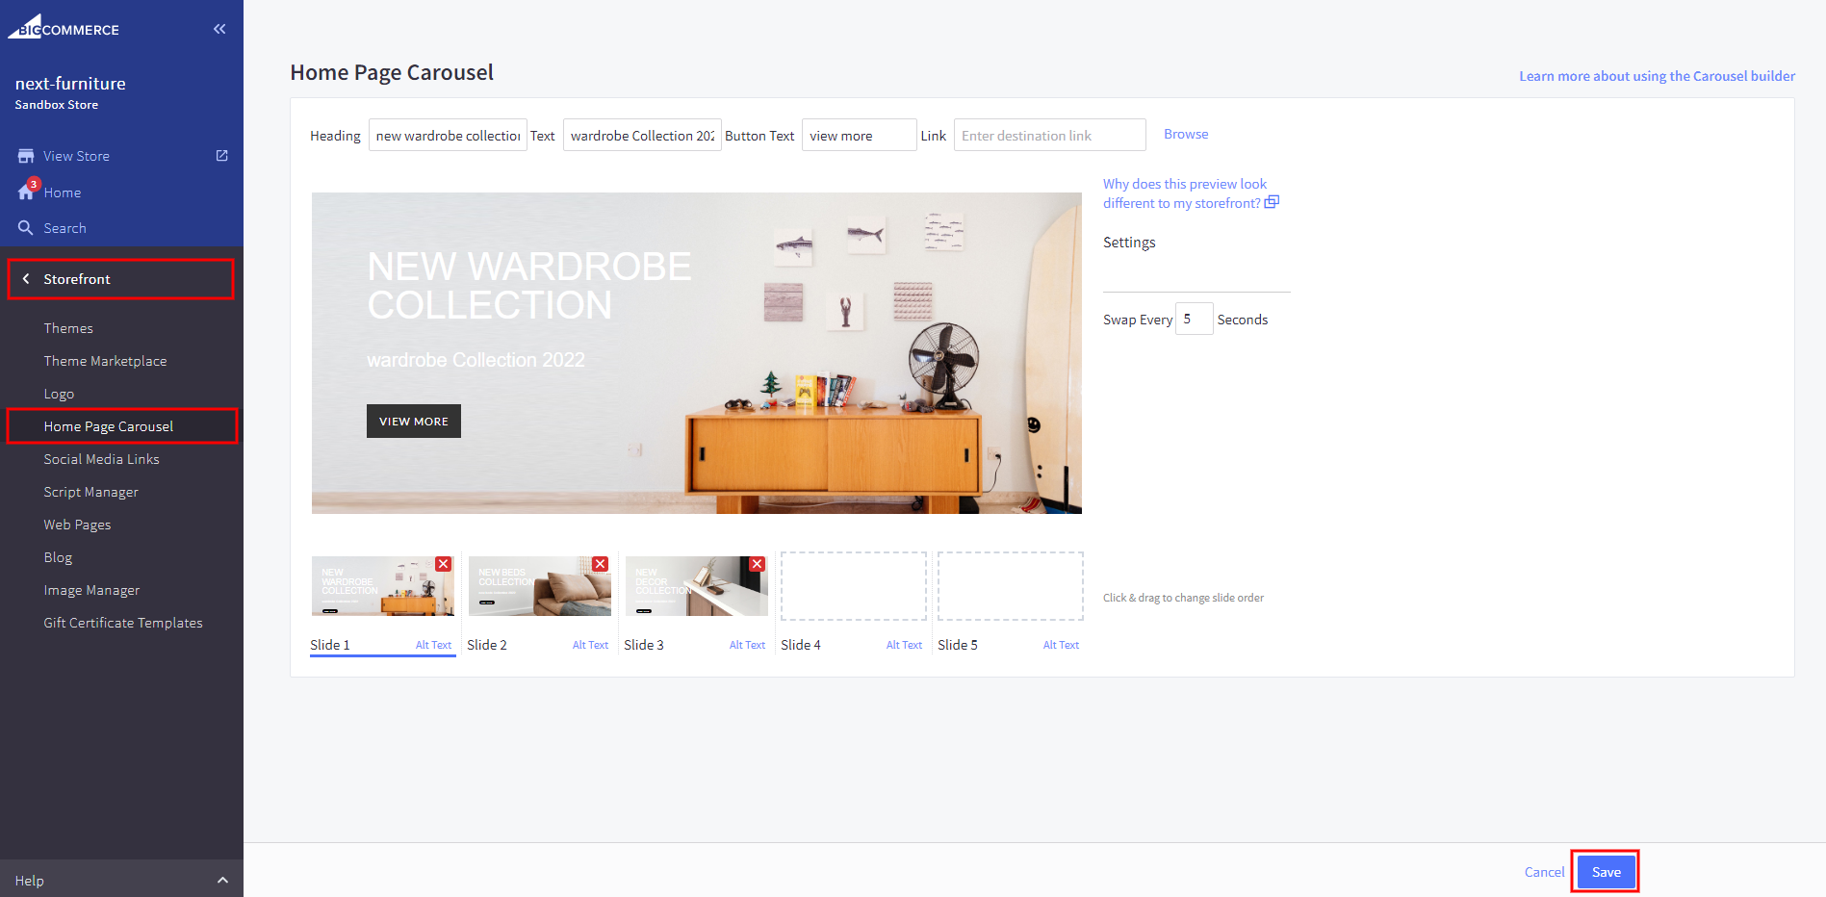1826x897 pixels.
Task: Collapse the sidebar with double-chevron icon
Action: [x=219, y=29]
